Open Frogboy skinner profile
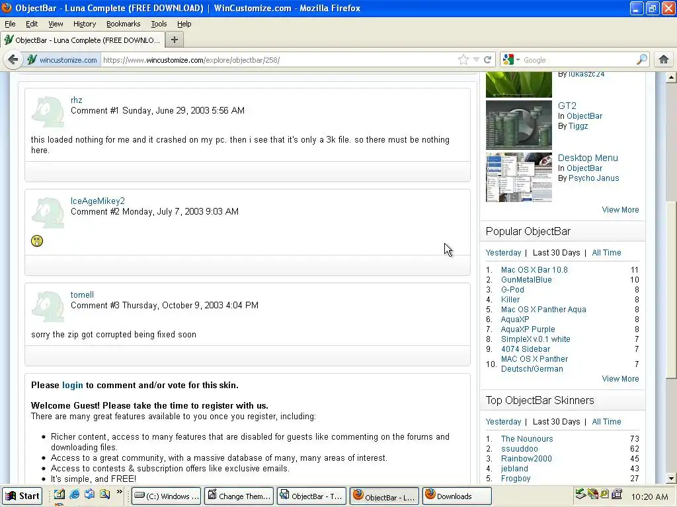677x507 pixels. pos(516,479)
